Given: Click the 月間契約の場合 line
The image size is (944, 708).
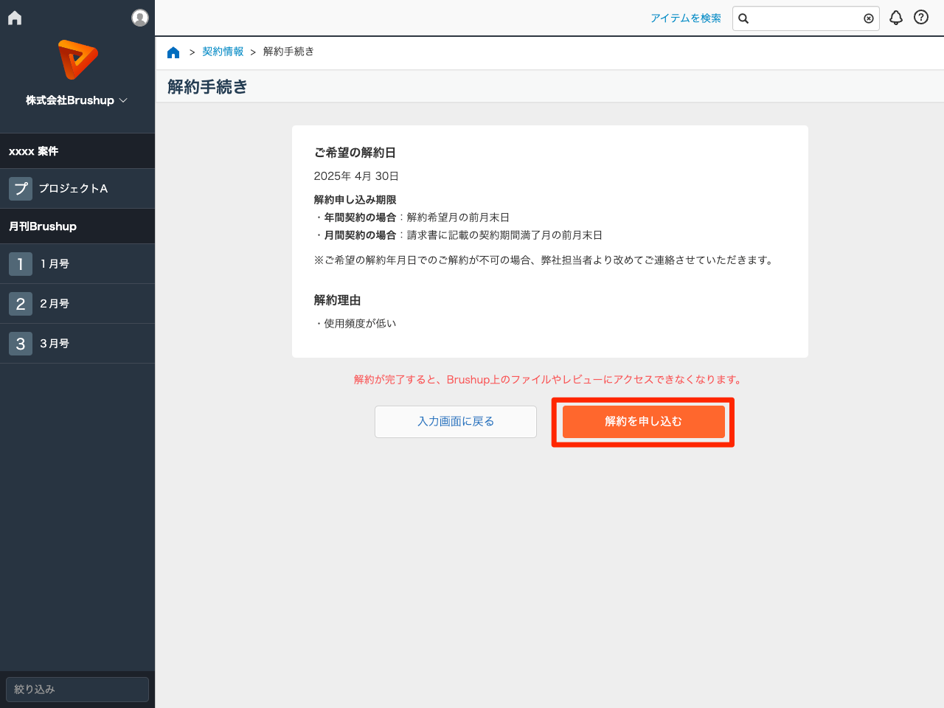Looking at the screenshot, I should pyautogui.click(x=458, y=235).
